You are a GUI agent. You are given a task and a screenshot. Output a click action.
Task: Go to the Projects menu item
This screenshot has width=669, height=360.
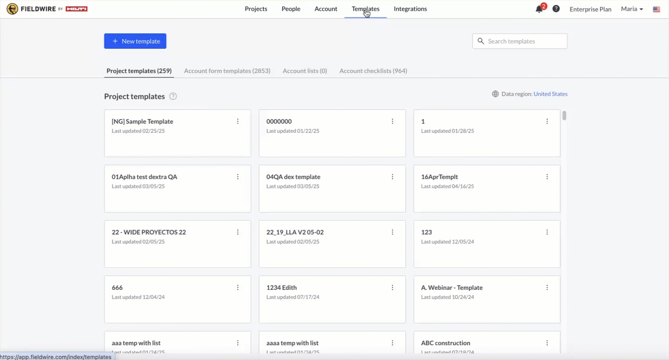[x=256, y=9]
